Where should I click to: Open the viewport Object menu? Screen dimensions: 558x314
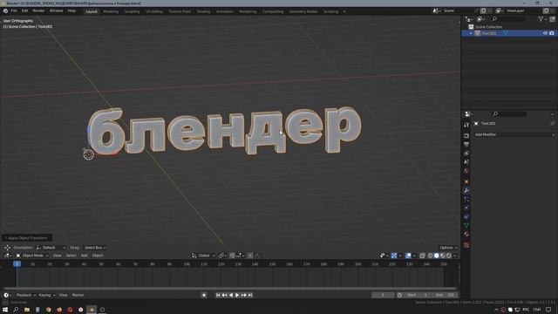[x=98, y=256]
